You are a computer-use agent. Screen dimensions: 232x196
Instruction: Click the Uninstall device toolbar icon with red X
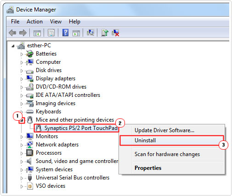coord(115,33)
